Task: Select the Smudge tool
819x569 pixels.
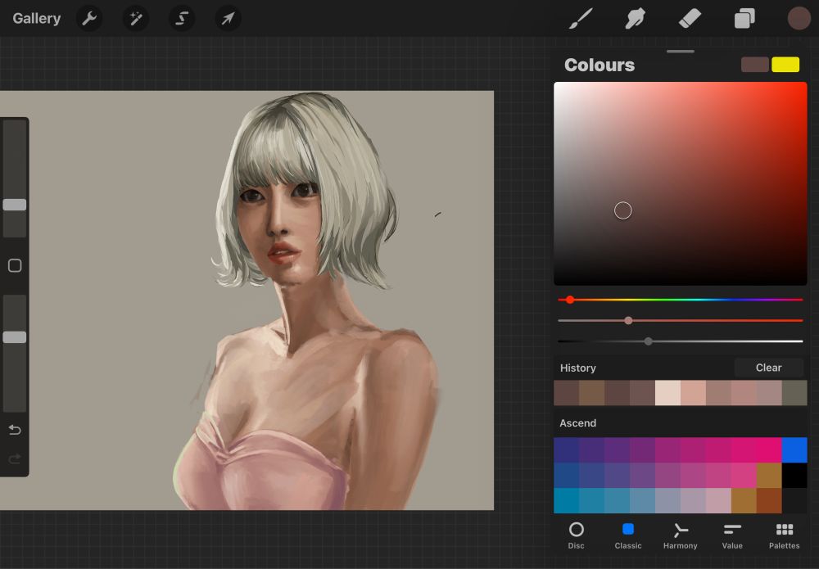Action: (636, 18)
